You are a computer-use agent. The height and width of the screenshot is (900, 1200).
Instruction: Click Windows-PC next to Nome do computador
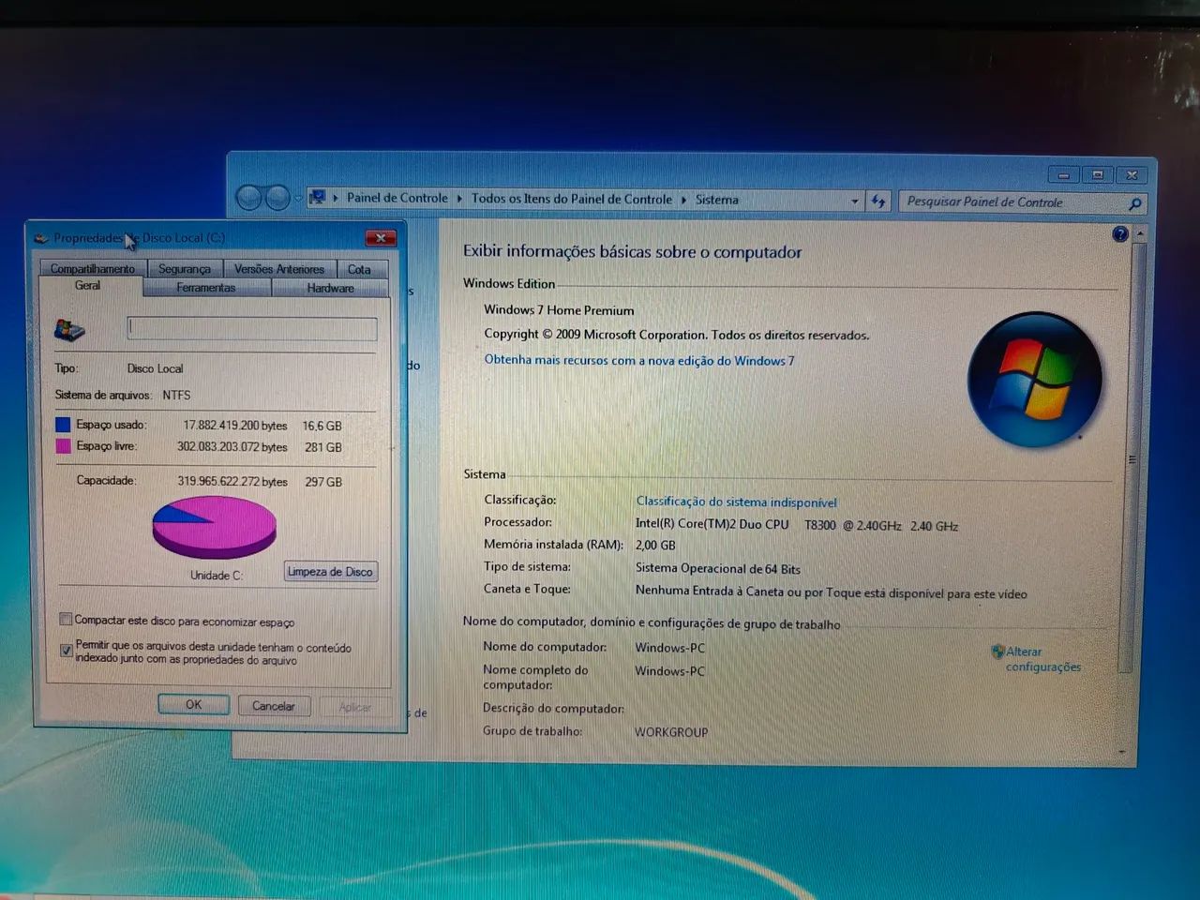point(669,648)
